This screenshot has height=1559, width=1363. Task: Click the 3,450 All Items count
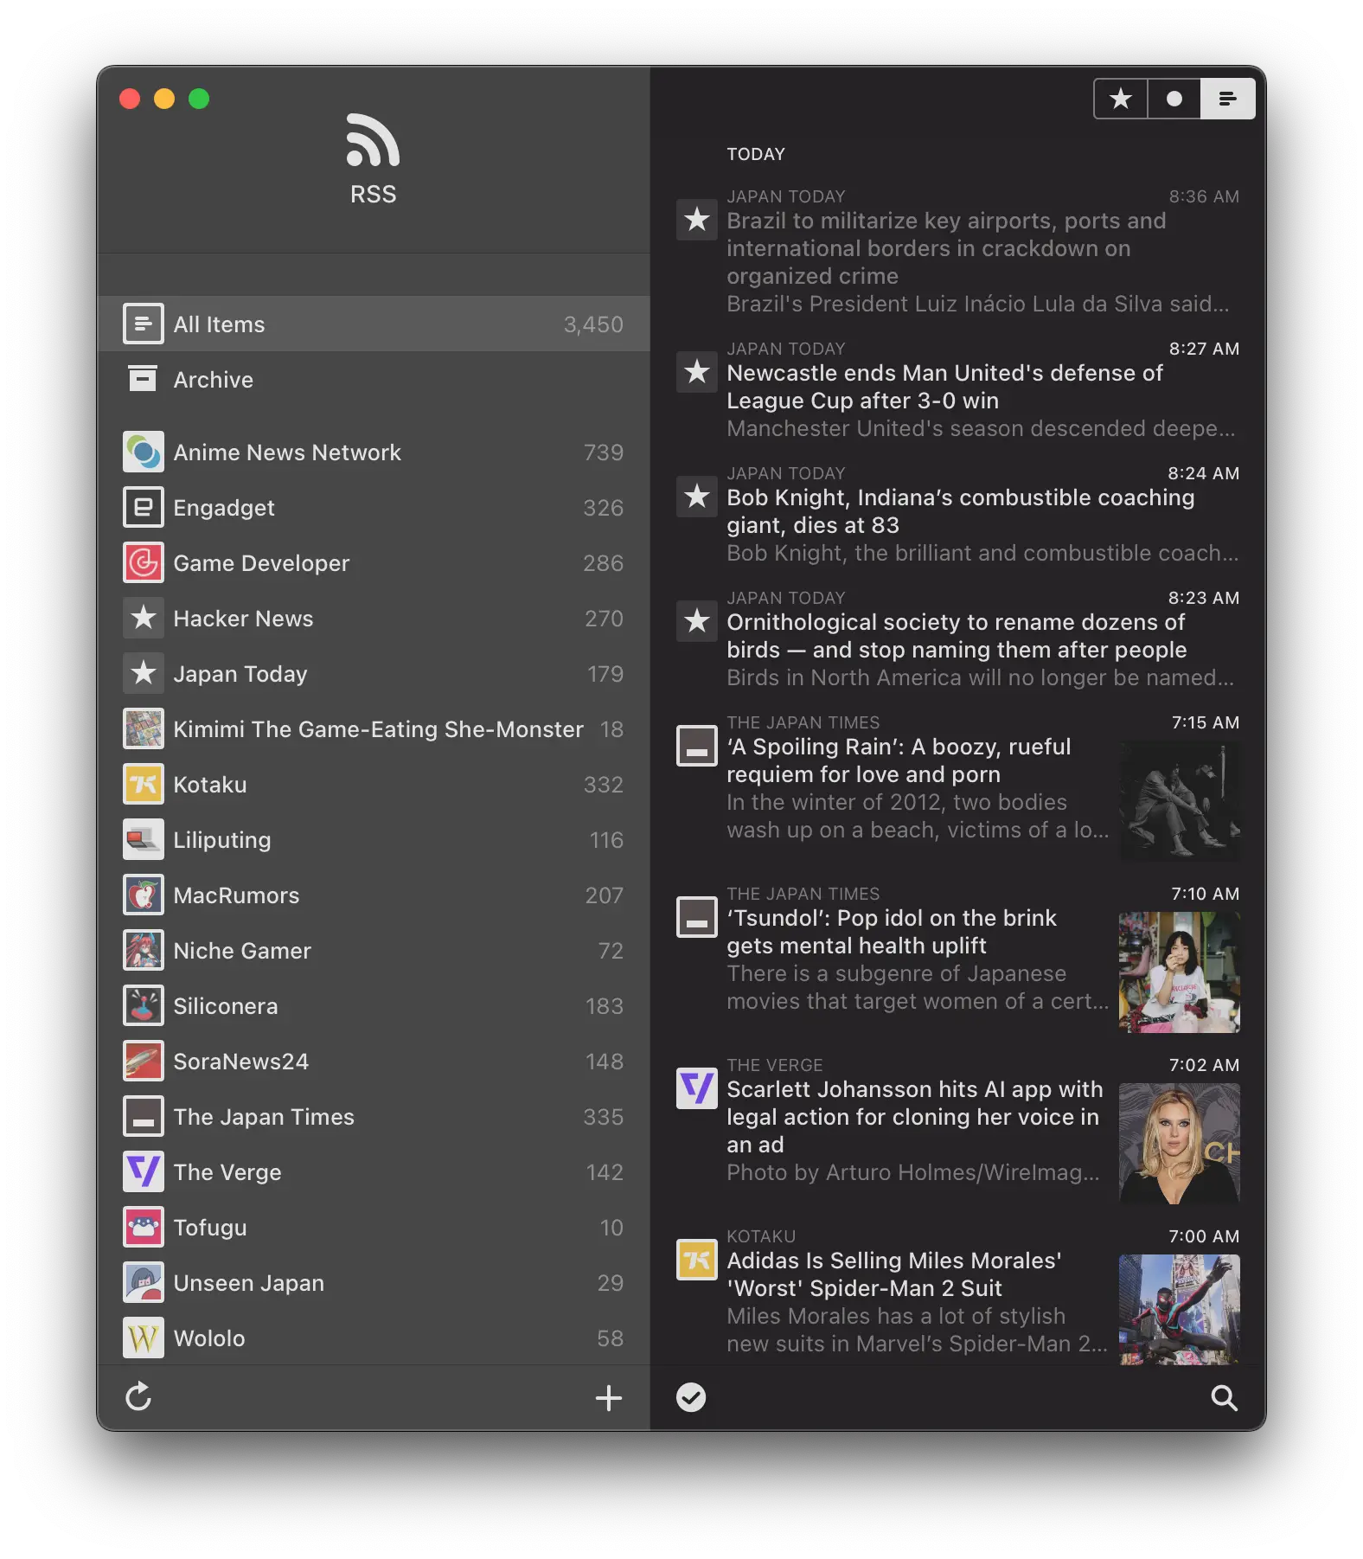point(593,324)
